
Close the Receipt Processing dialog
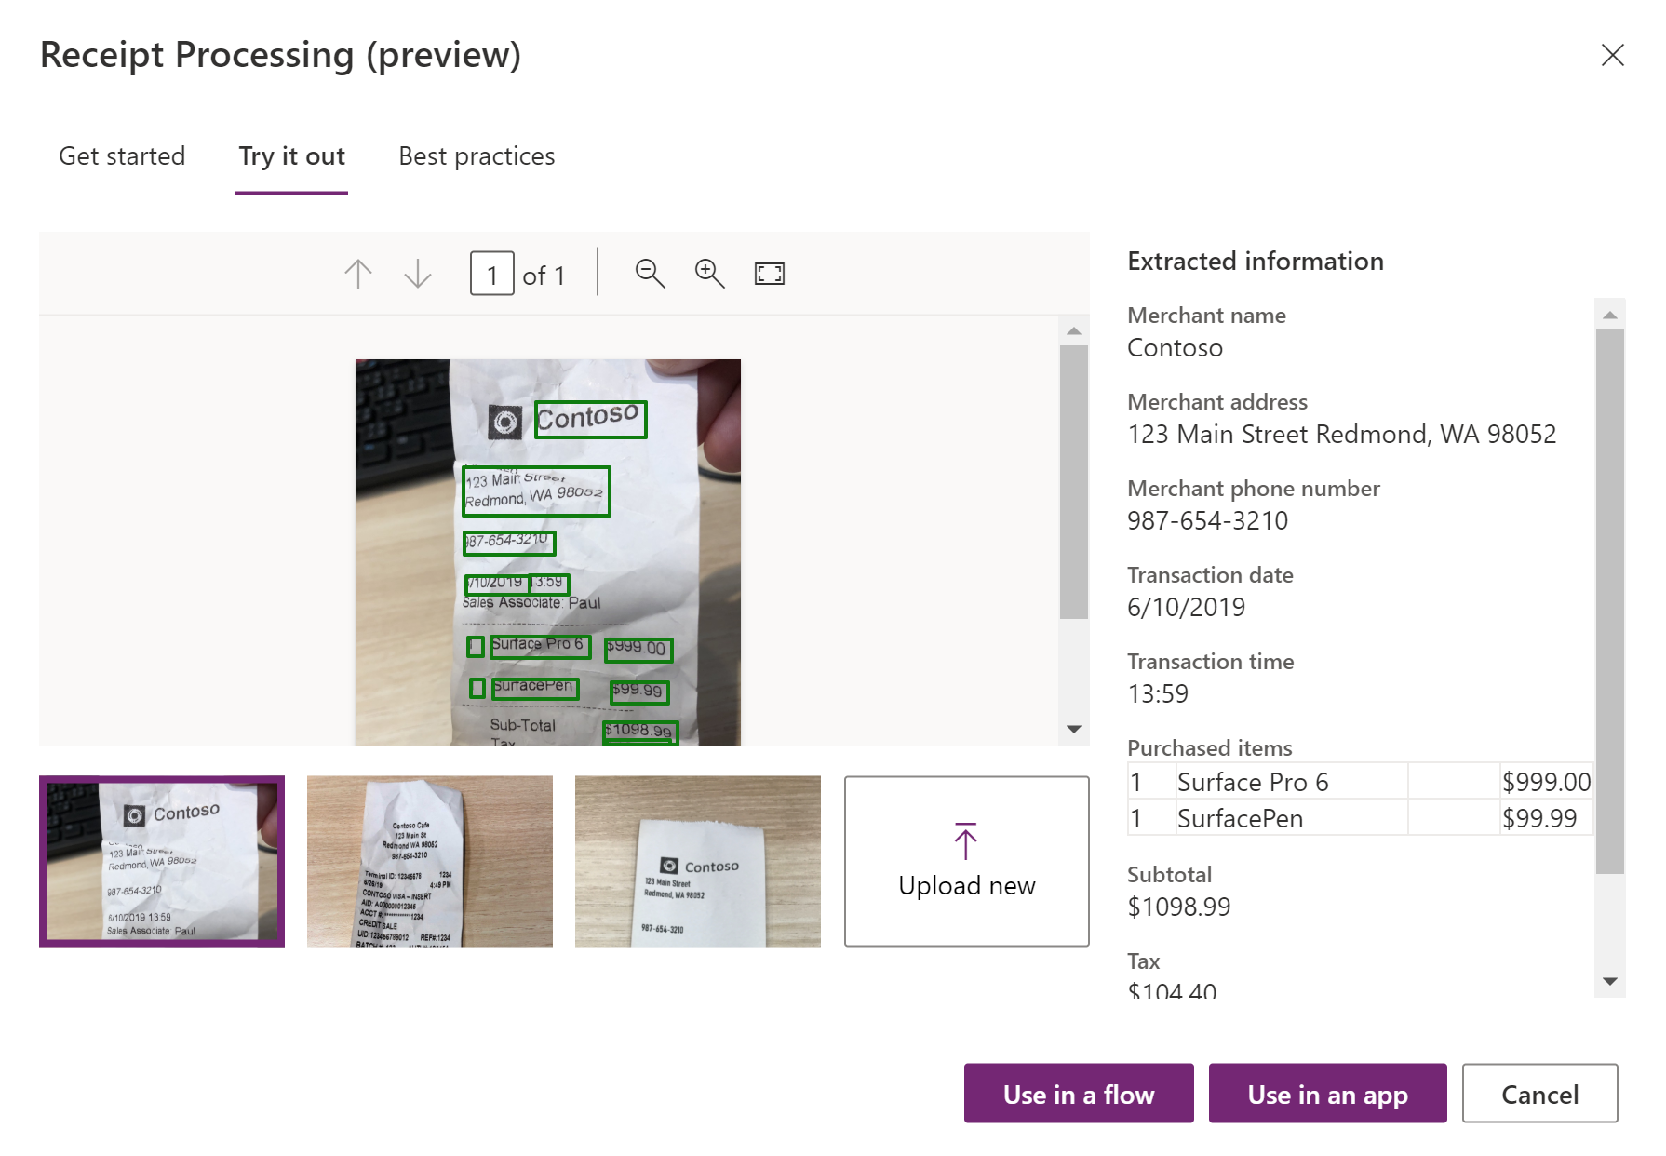click(x=1612, y=55)
